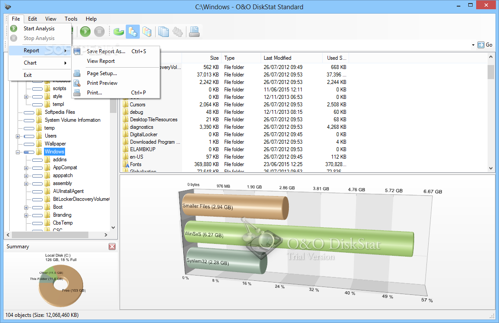Expand the Boot folder node

pyautogui.click(x=26, y=207)
